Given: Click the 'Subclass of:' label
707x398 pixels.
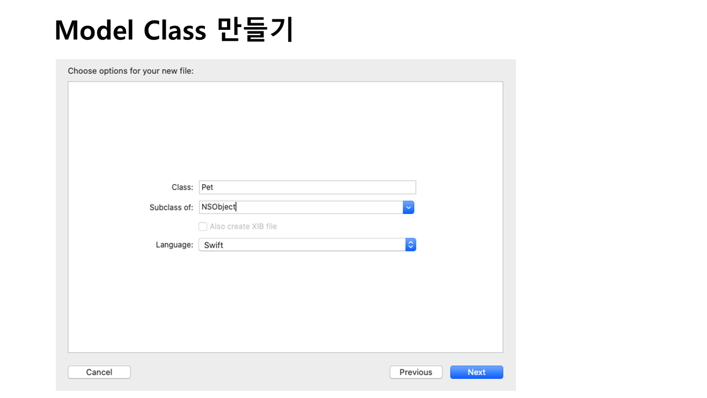Looking at the screenshot, I should [171, 208].
